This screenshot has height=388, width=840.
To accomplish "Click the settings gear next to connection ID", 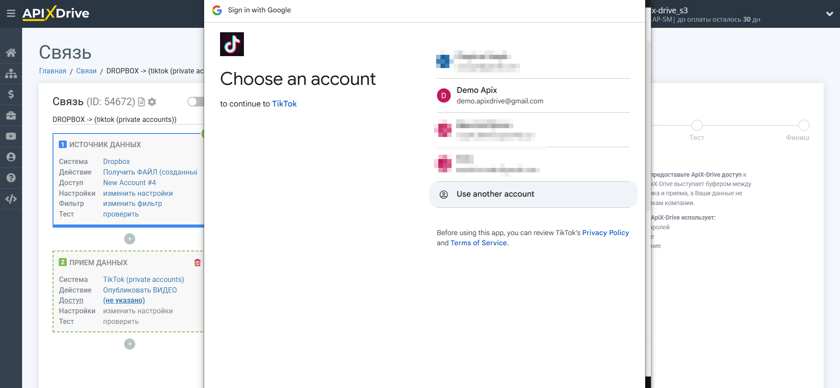I will [152, 102].
